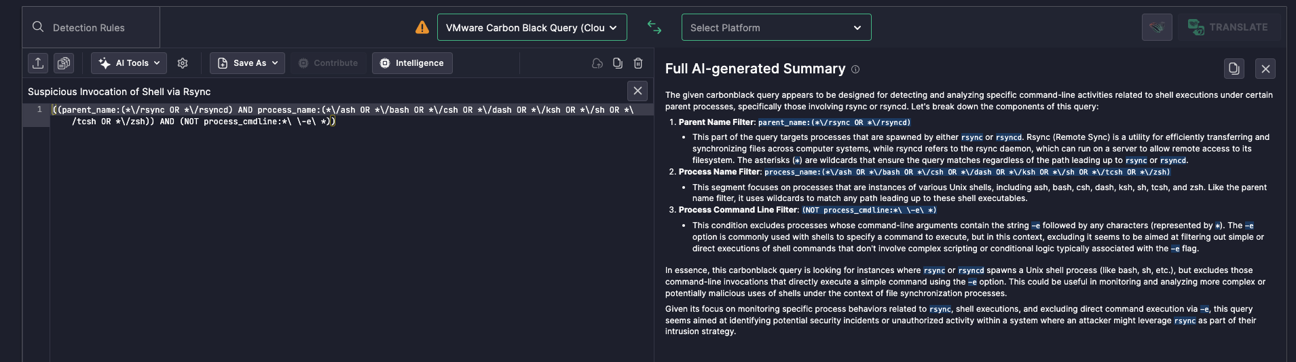Click the upload file icon
1296x362 pixels.
pyautogui.click(x=38, y=63)
